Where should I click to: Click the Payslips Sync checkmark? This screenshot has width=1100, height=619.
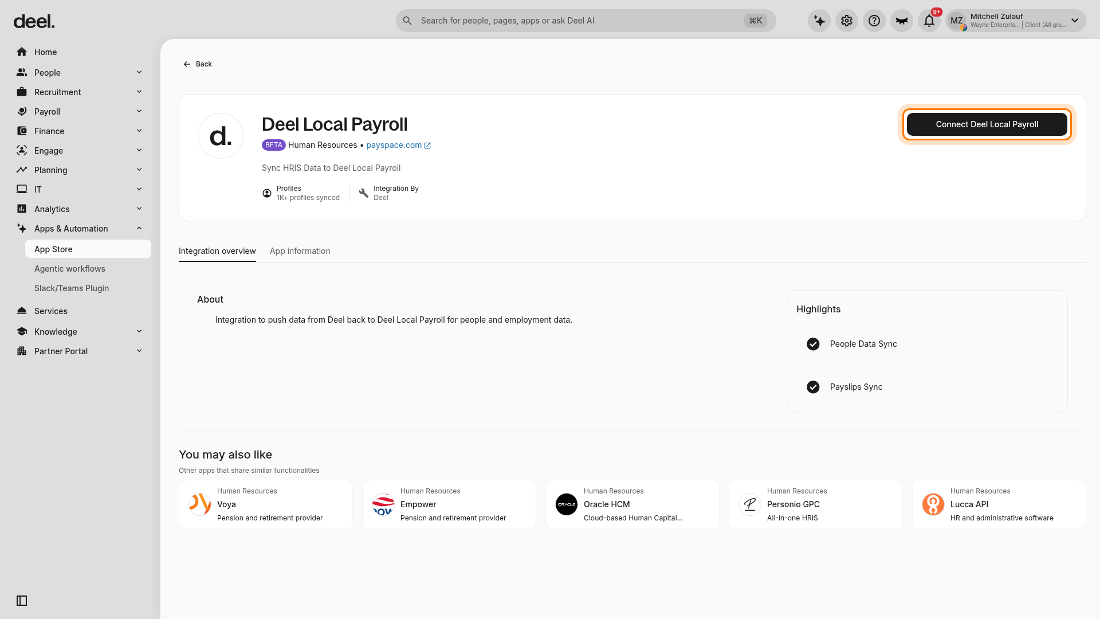pos(813,387)
